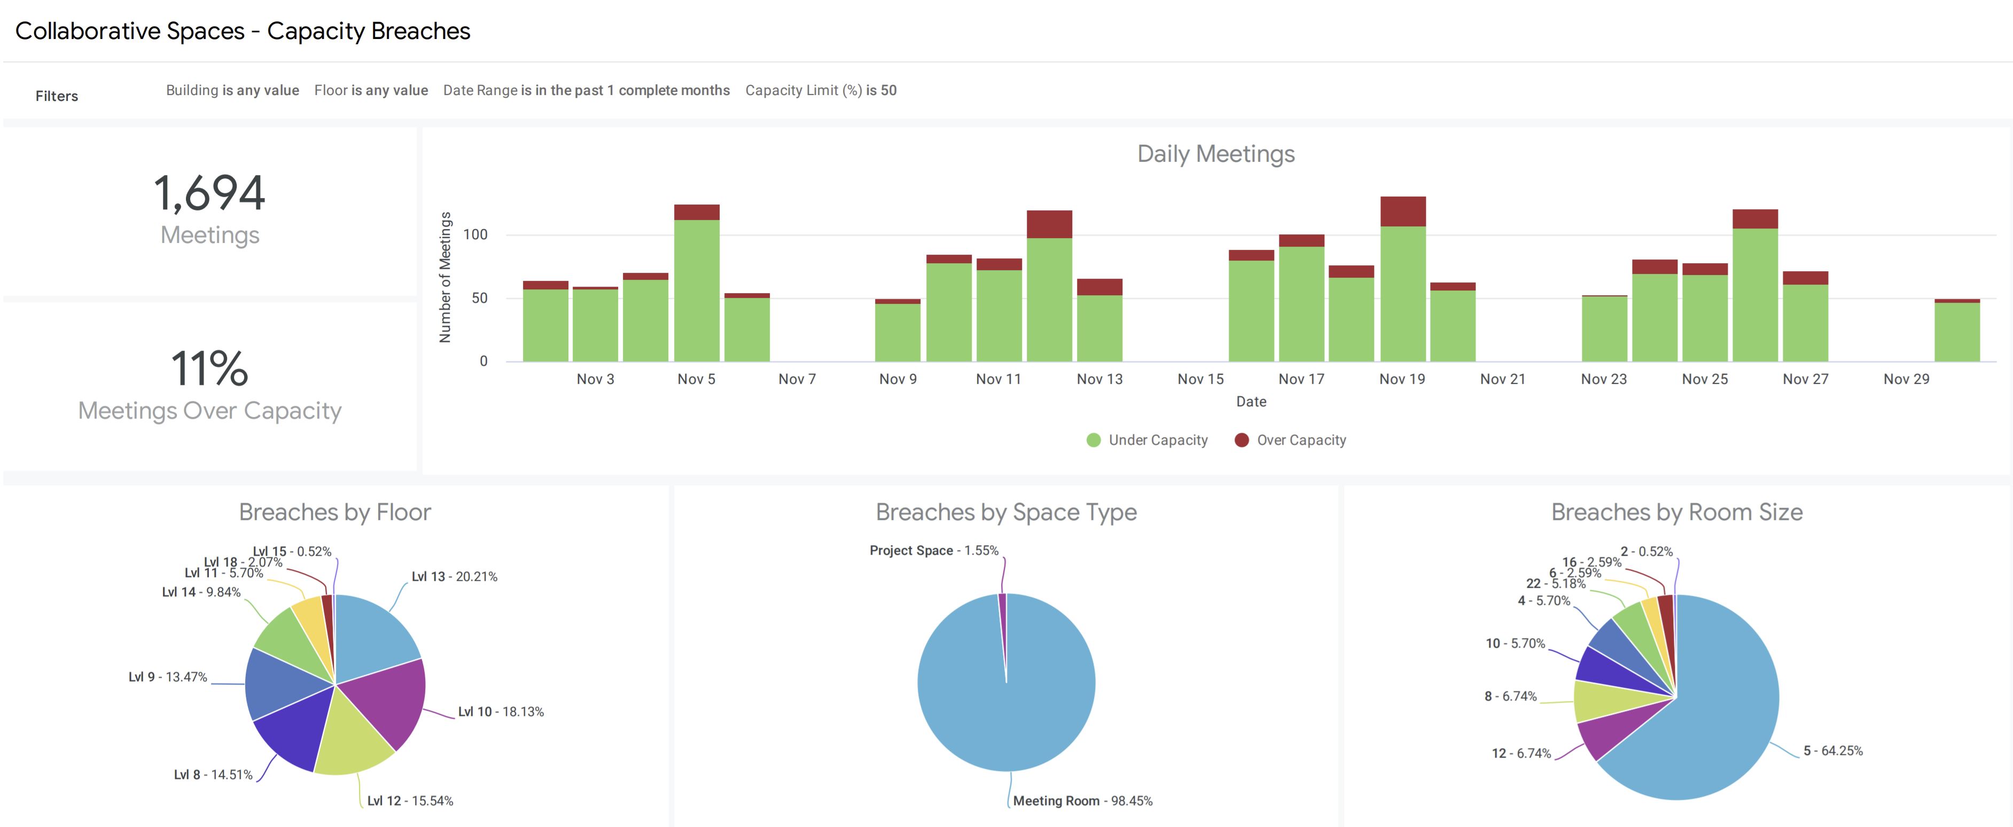Image resolution: width=2013 pixels, height=827 pixels.
Task: Click the green Under Capacity legend marker
Action: point(1093,440)
